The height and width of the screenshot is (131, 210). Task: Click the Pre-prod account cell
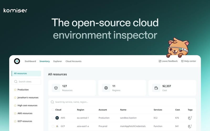[x=103, y=126]
